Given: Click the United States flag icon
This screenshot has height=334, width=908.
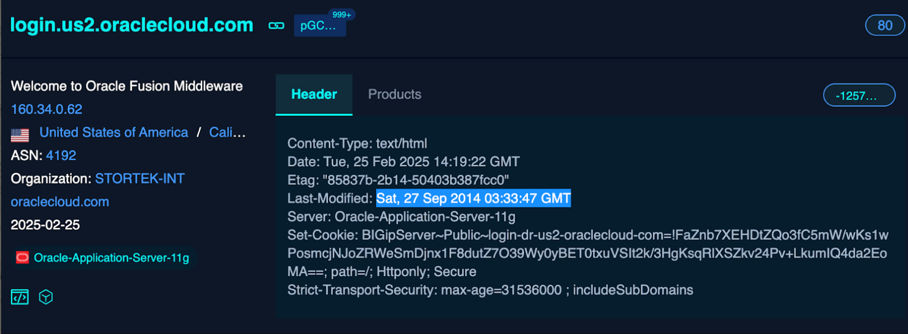Looking at the screenshot, I should click(x=20, y=135).
